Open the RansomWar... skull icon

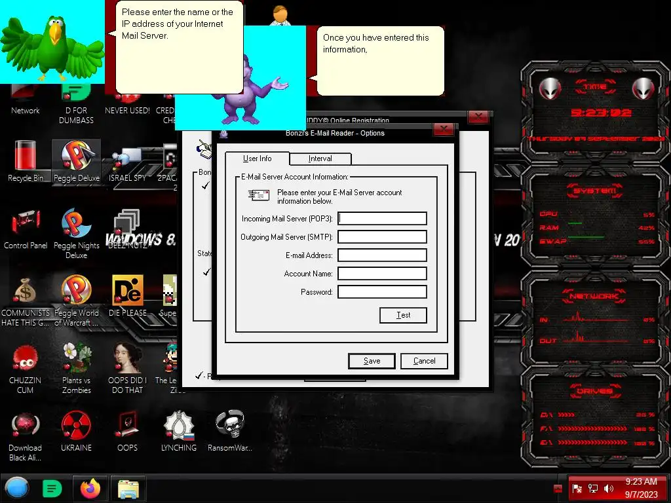coord(230,431)
